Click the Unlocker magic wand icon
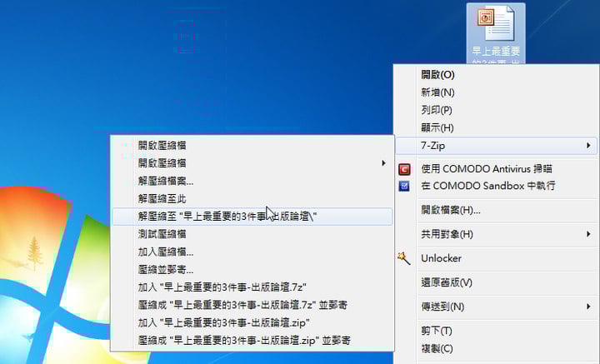The height and width of the screenshot is (364, 600). (403, 258)
